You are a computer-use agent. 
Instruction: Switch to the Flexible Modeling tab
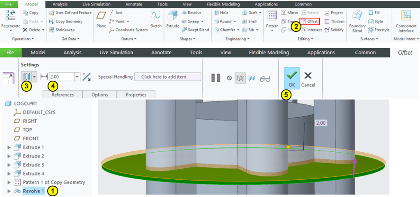(269, 53)
